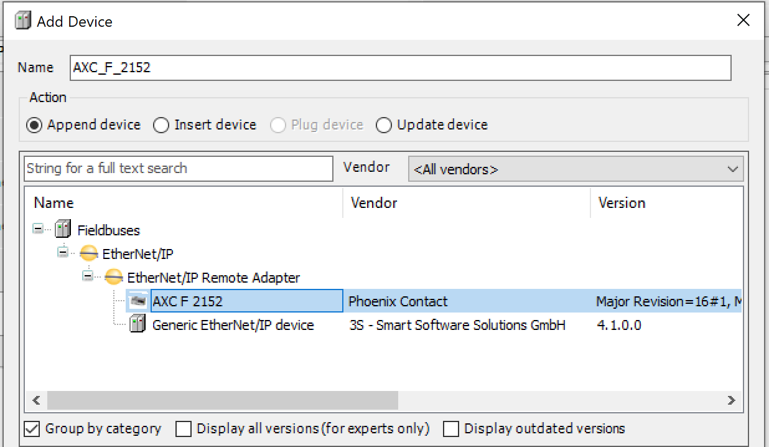Select the Insert device radio button
The height and width of the screenshot is (447, 769).
[x=161, y=125]
